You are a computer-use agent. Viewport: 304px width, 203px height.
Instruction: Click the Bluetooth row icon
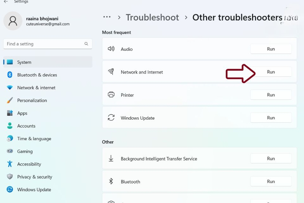pos(111,181)
